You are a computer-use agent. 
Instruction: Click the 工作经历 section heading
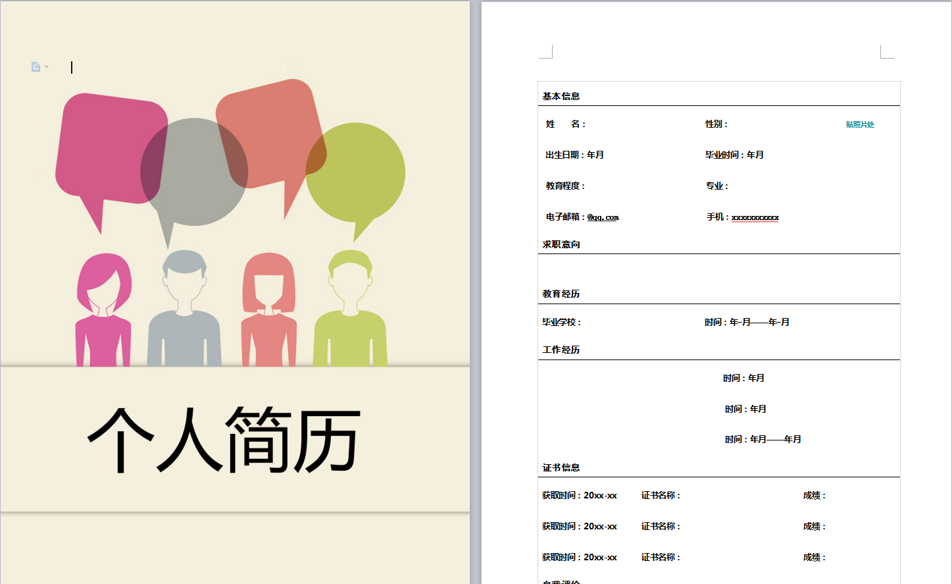(561, 350)
